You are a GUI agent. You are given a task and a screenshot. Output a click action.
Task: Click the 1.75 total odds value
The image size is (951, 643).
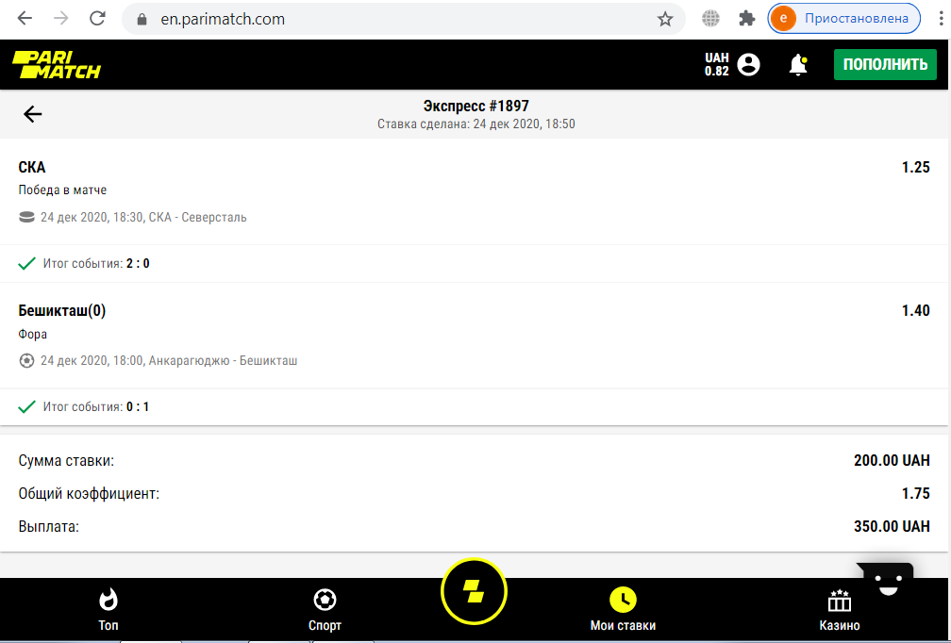pos(916,493)
